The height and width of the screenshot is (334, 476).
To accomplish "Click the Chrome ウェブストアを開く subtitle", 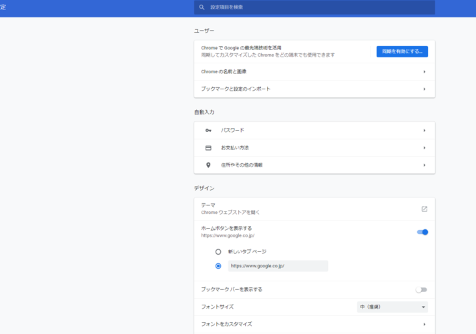I will 230,213.
